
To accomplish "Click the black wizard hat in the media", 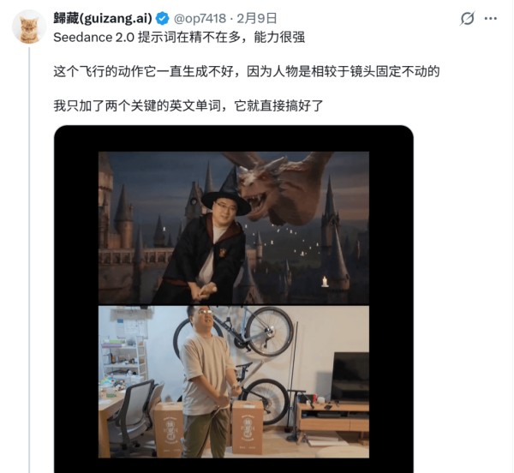I will [x=226, y=194].
